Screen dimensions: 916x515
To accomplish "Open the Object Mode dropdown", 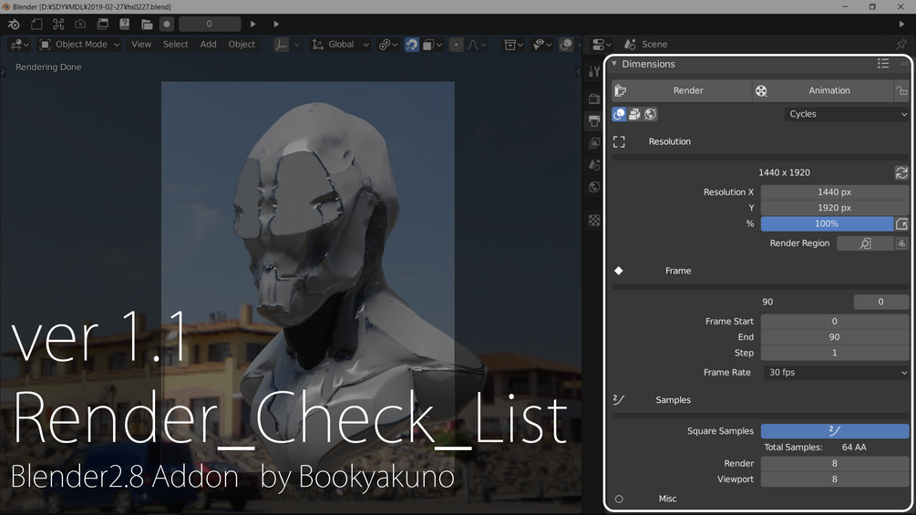I will coord(79,45).
